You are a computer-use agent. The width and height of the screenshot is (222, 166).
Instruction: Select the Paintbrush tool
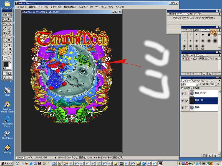coord(9,28)
